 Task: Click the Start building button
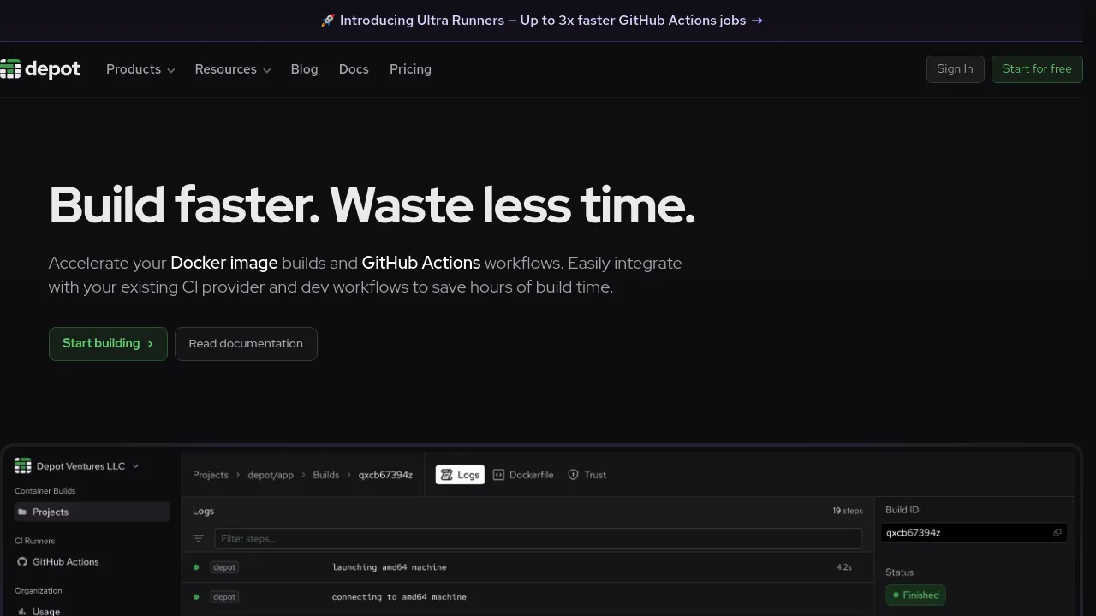108,344
